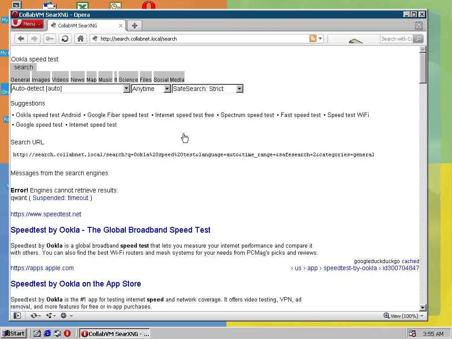Click the id300704847 breadcrumb link
452x339 pixels.
point(401,268)
